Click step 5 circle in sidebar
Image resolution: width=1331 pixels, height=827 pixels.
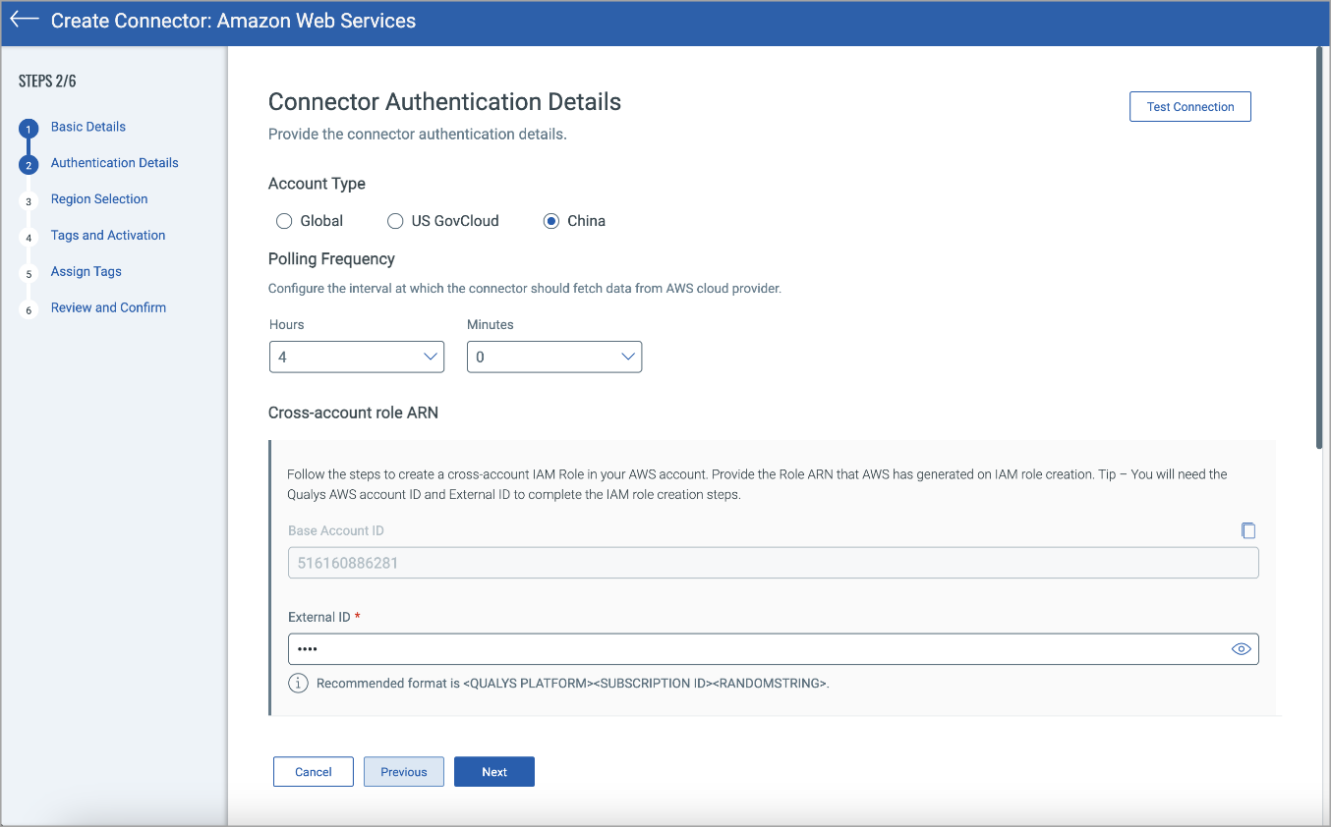29,274
